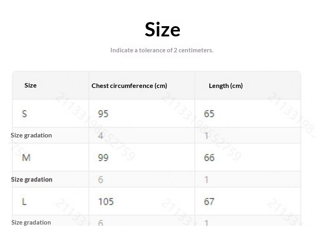Click the "Length (cm)" column header
Viewport: 323px width, 234px height.
pyautogui.click(x=226, y=85)
